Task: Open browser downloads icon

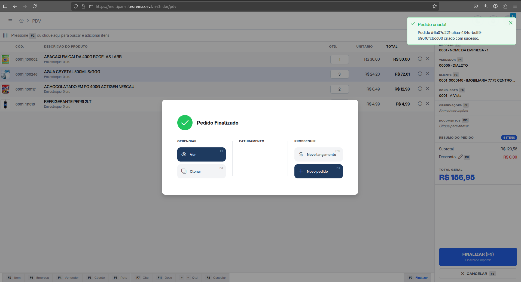Action: tap(485, 6)
